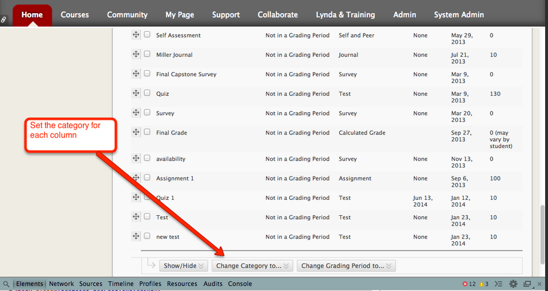Show the DevTools console drawer icon
The width and height of the screenshot is (548, 291).
pyautogui.click(x=499, y=284)
